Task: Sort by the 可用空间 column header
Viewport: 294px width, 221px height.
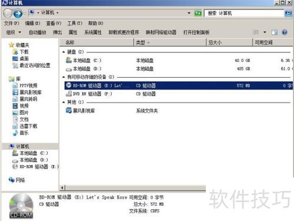Action: coord(273,42)
